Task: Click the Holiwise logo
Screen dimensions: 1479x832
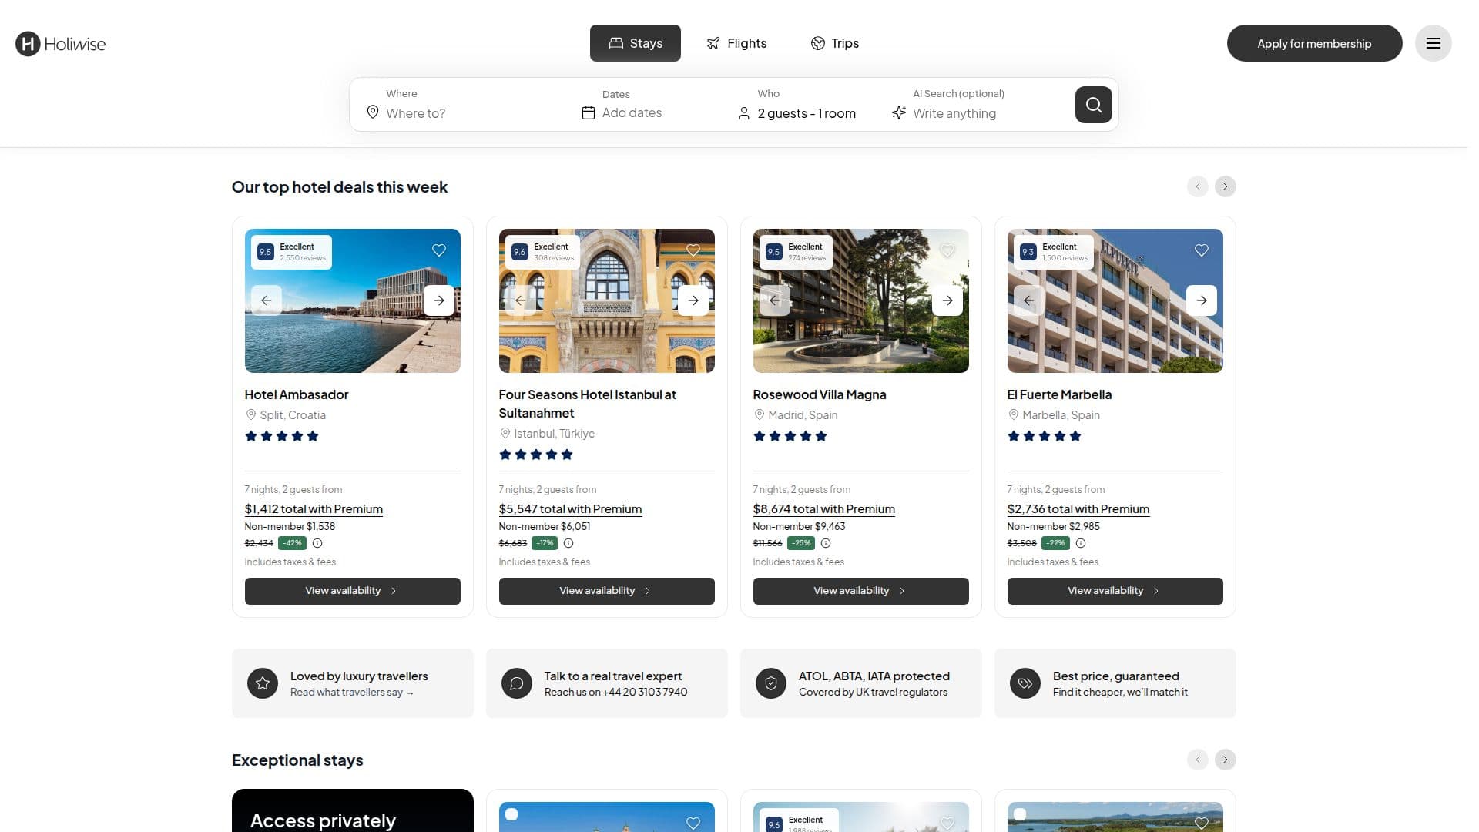Action: click(x=60, y=44)
